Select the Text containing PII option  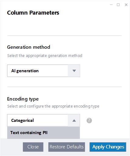tap(44, 133)
